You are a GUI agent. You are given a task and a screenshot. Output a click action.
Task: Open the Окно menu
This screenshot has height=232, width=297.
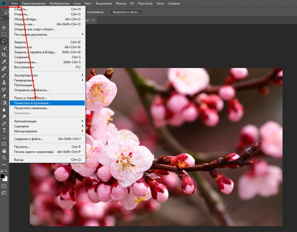160,3
